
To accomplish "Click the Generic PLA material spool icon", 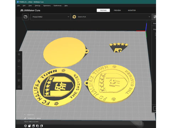I will click(x=74, y=17).
